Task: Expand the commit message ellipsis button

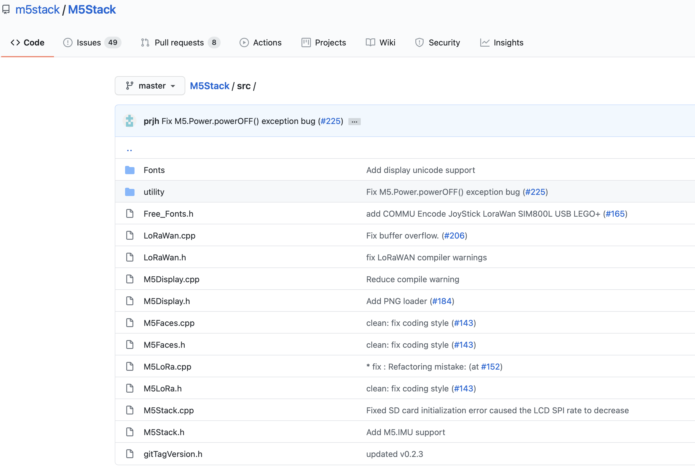Action: point(354,122)
